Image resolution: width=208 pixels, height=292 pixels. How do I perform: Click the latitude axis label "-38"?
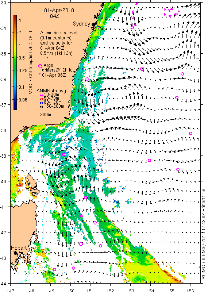point(3,130)
